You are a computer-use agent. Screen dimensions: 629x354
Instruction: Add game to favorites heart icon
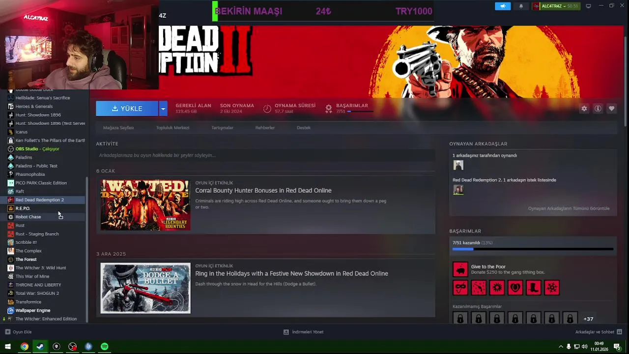pos(611,109)
